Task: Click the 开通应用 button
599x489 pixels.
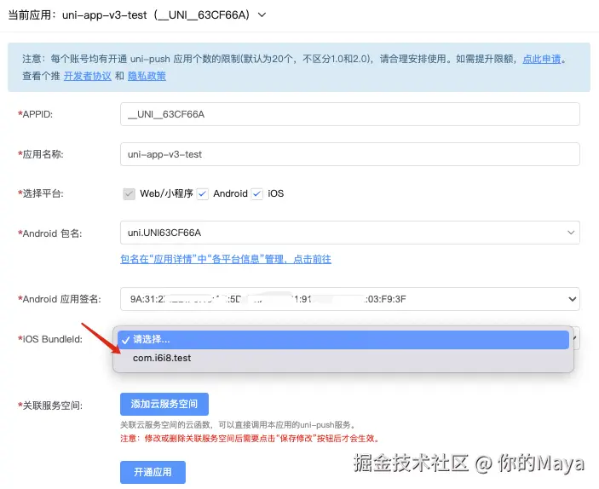Action: click(x=153, y=472)
